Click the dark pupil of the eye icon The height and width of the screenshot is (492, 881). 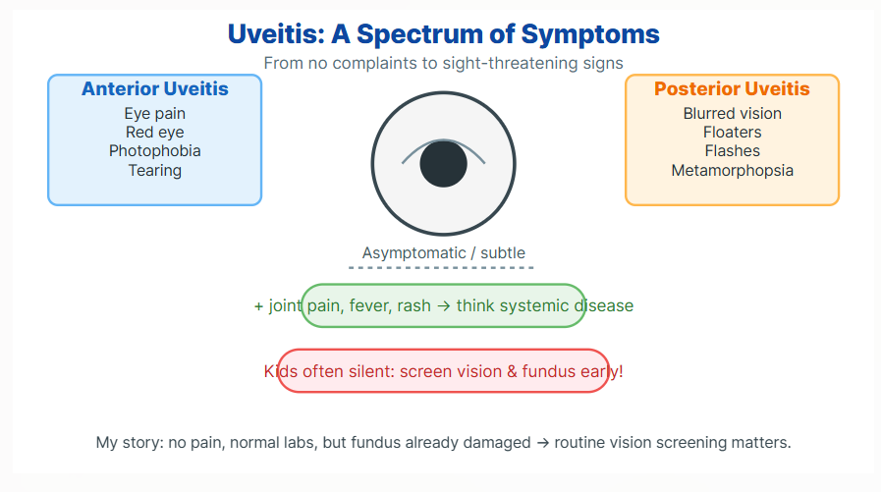coord(443,164)
